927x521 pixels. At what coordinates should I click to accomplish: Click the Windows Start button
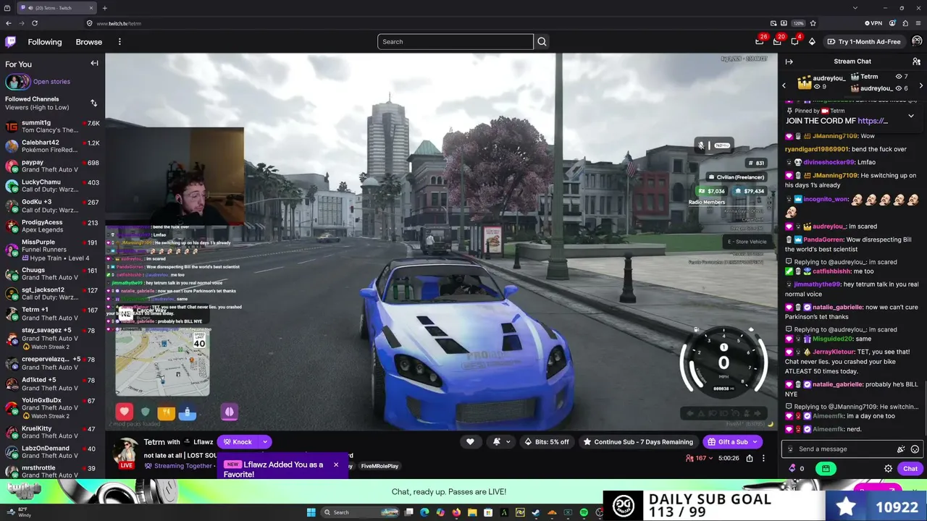click(311, 512)
